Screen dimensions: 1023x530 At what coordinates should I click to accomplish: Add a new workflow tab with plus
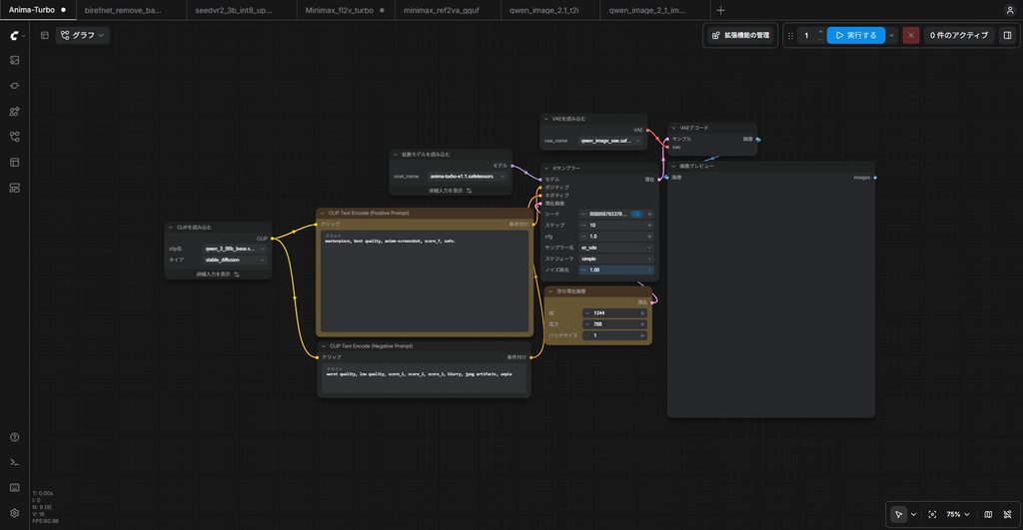pos(720,10)
